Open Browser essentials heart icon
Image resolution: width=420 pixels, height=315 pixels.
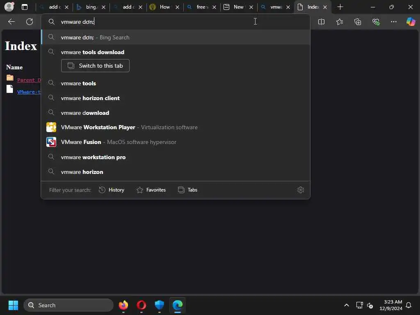(x=376, y=22)
